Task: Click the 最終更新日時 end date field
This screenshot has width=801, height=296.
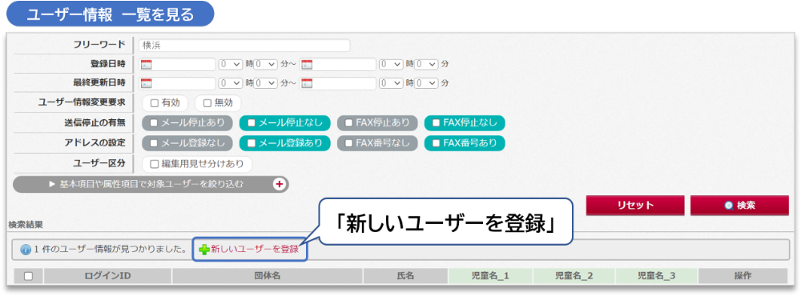Action: (x=338, y=83)
